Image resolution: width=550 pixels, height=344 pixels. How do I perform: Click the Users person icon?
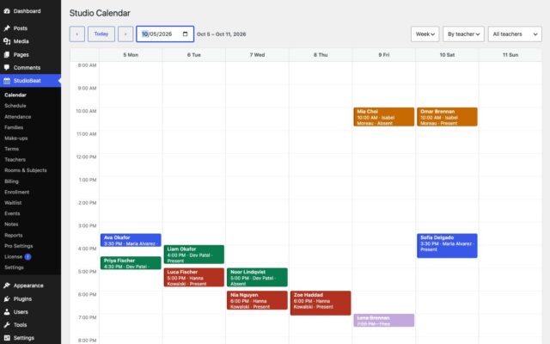[7, 311]
